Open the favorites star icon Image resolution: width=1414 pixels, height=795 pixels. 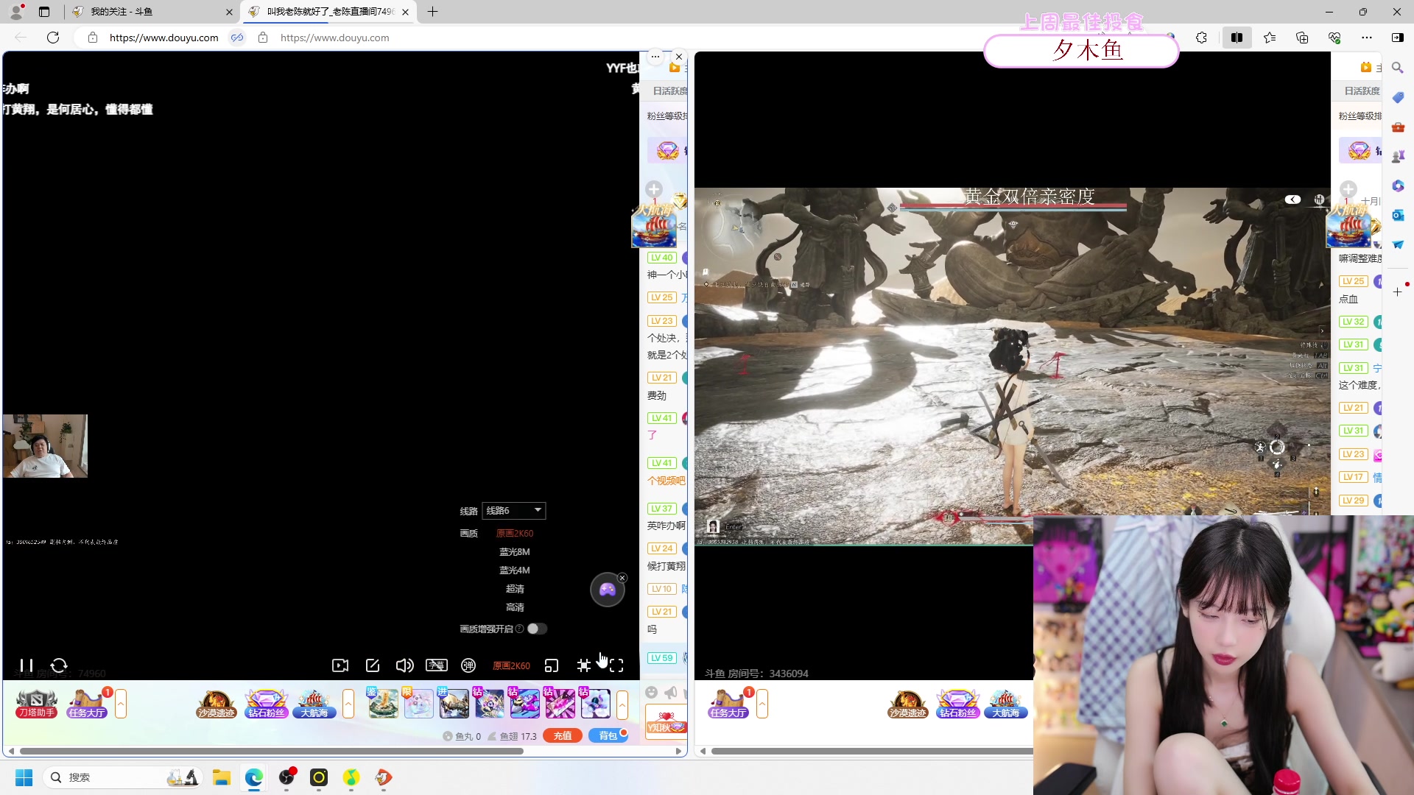tap(1270, 38)
